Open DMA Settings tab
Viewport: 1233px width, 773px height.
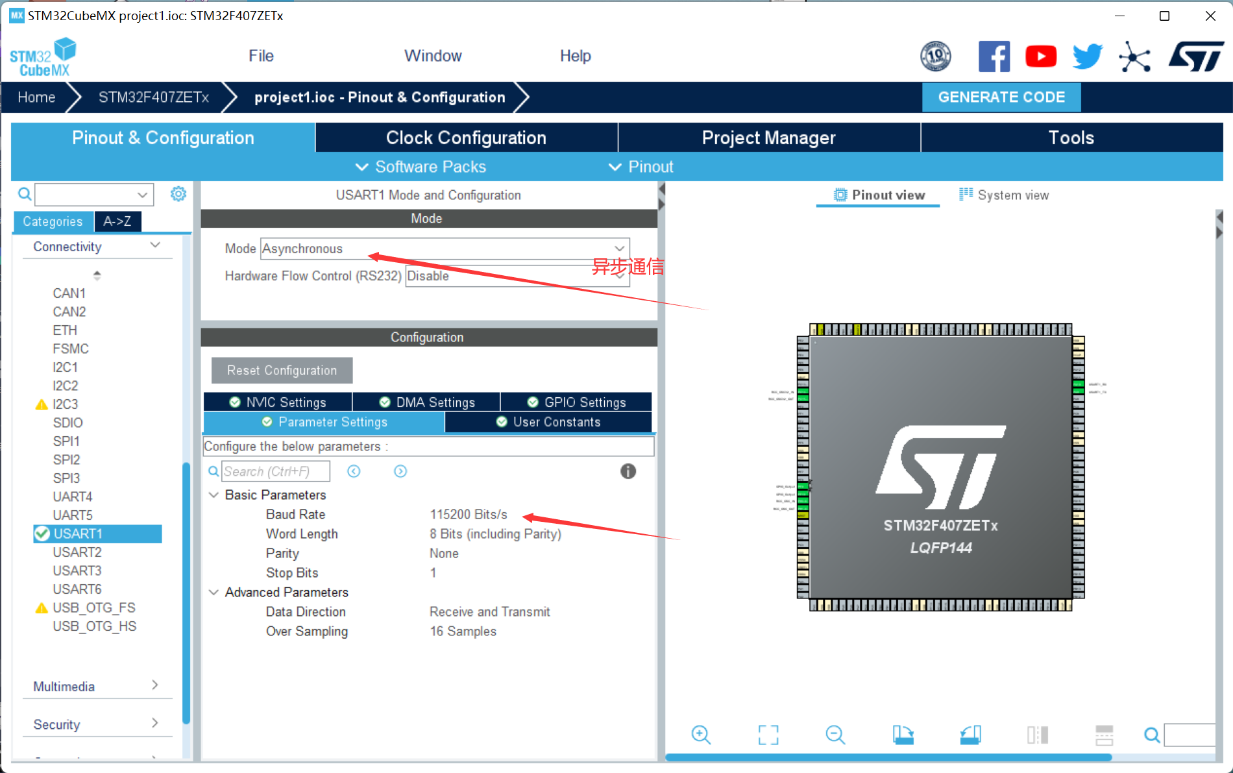tap(426, 402)
